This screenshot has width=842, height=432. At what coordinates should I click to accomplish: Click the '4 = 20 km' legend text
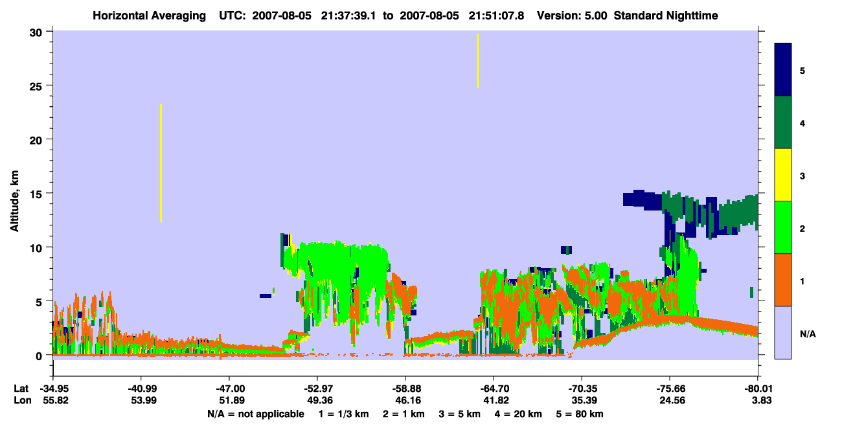pos(519,414)
